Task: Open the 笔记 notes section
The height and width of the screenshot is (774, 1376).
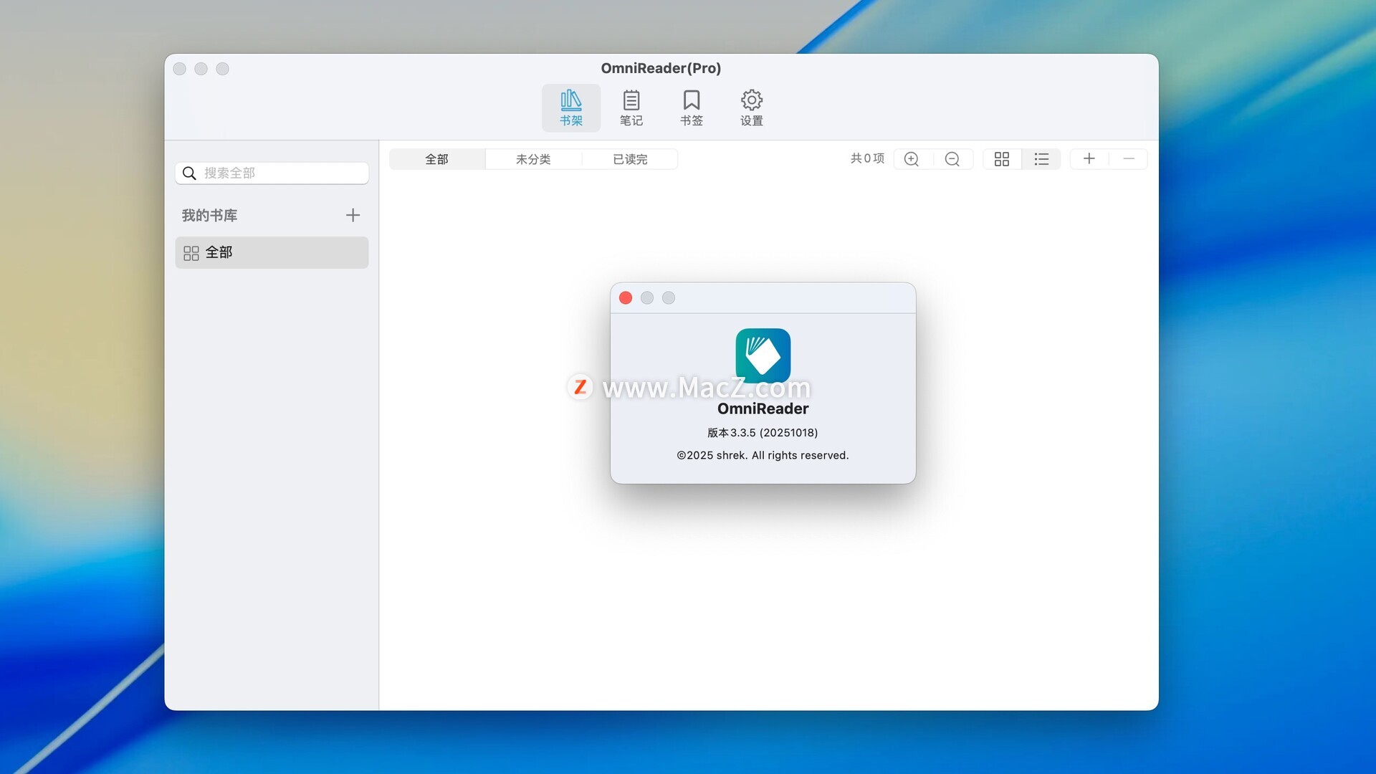Action: (x=631, y=108)
